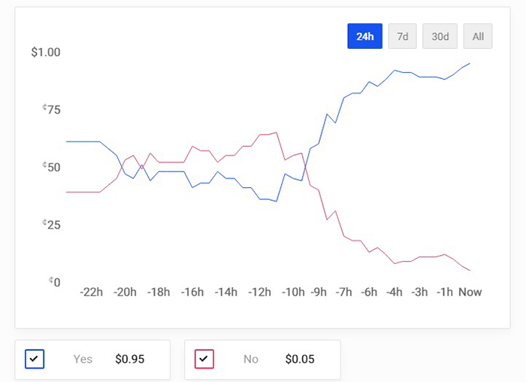Screen dimensions: 526x382
Task: Click the -22h time axis label
Action: (91, 292)
